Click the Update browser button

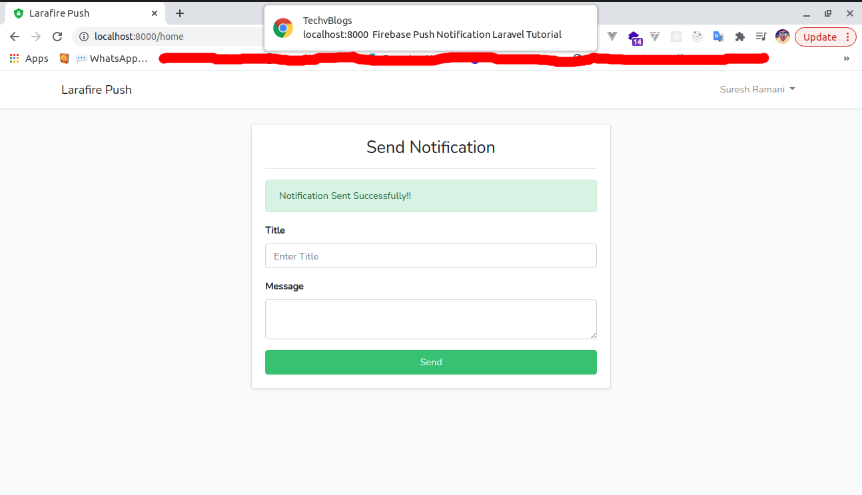coord(820,37)
